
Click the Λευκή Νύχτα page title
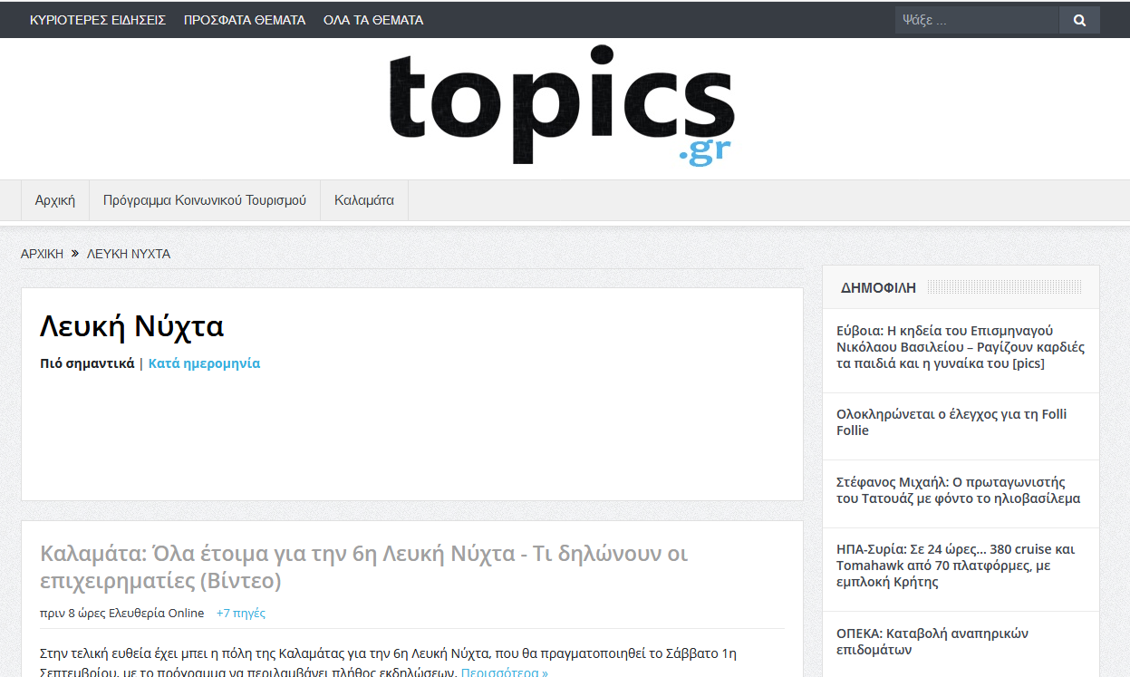[x=131, y=326]
